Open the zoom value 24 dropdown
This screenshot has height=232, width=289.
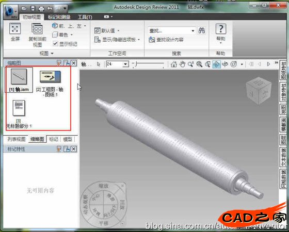click(x=125, y=64)
